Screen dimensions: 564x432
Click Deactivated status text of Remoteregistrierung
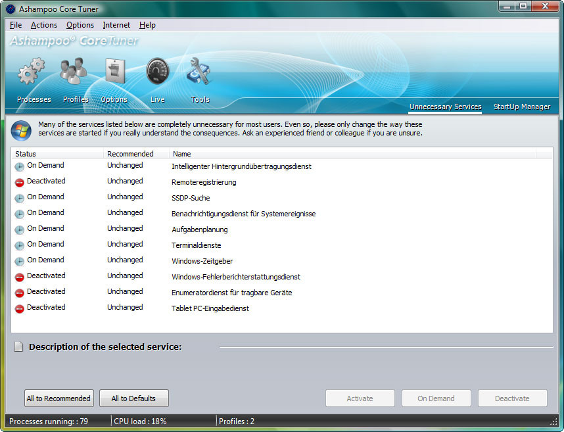point(46,181)
